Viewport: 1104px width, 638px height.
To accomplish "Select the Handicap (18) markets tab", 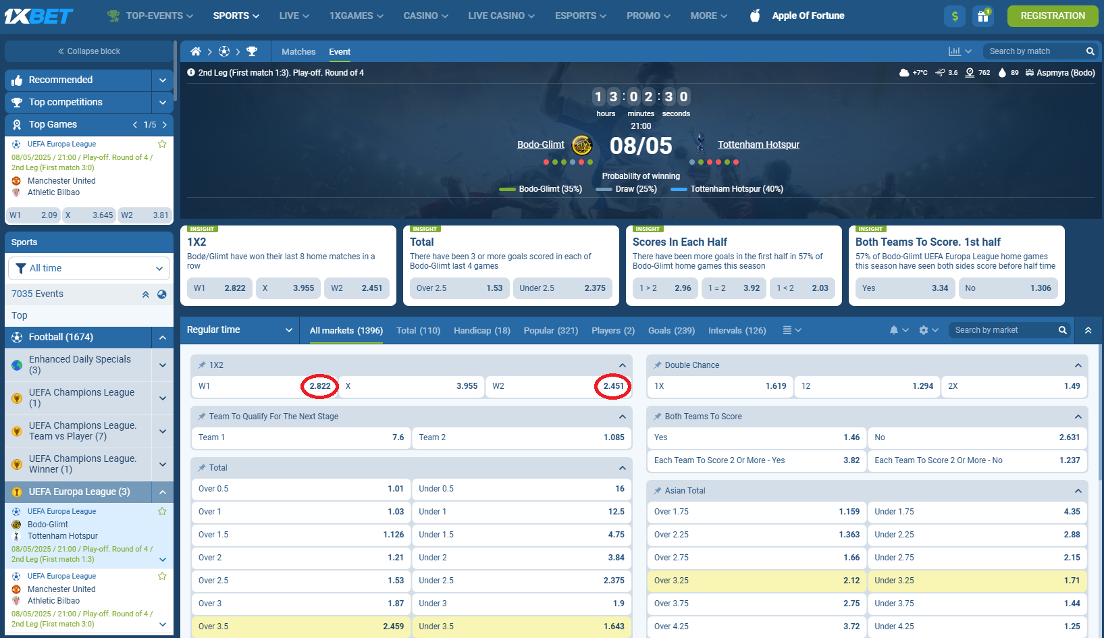I will (482, 330).
